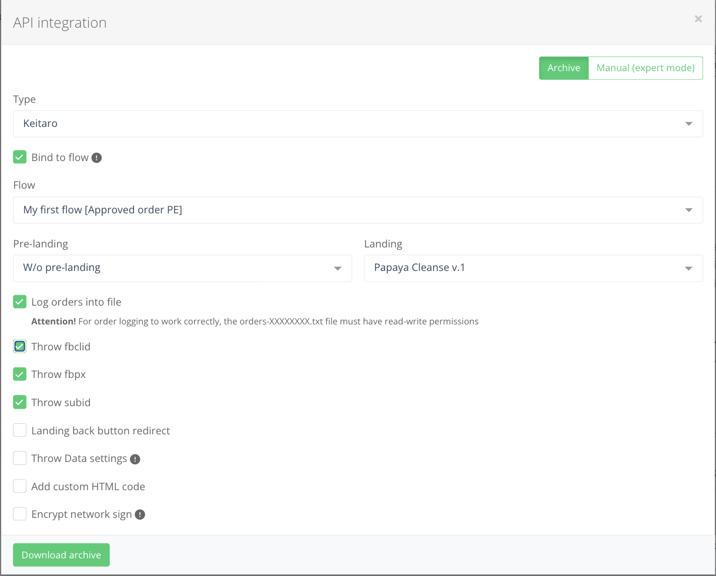Click the API integration title
Viewport: 716px width, 576px height.
[x=60, y=23]
